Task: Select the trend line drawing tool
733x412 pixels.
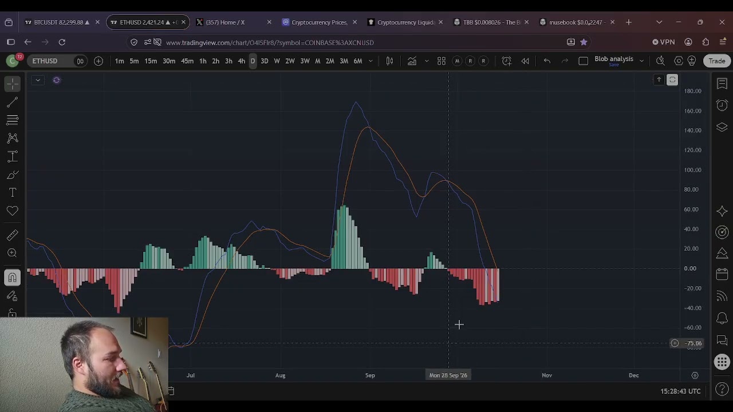Action: [12, 102]
